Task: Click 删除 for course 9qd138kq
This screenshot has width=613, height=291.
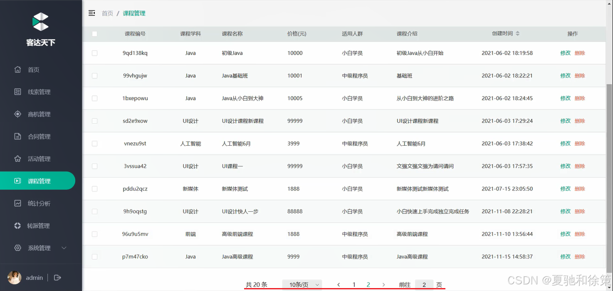Action: pos(580,53)
